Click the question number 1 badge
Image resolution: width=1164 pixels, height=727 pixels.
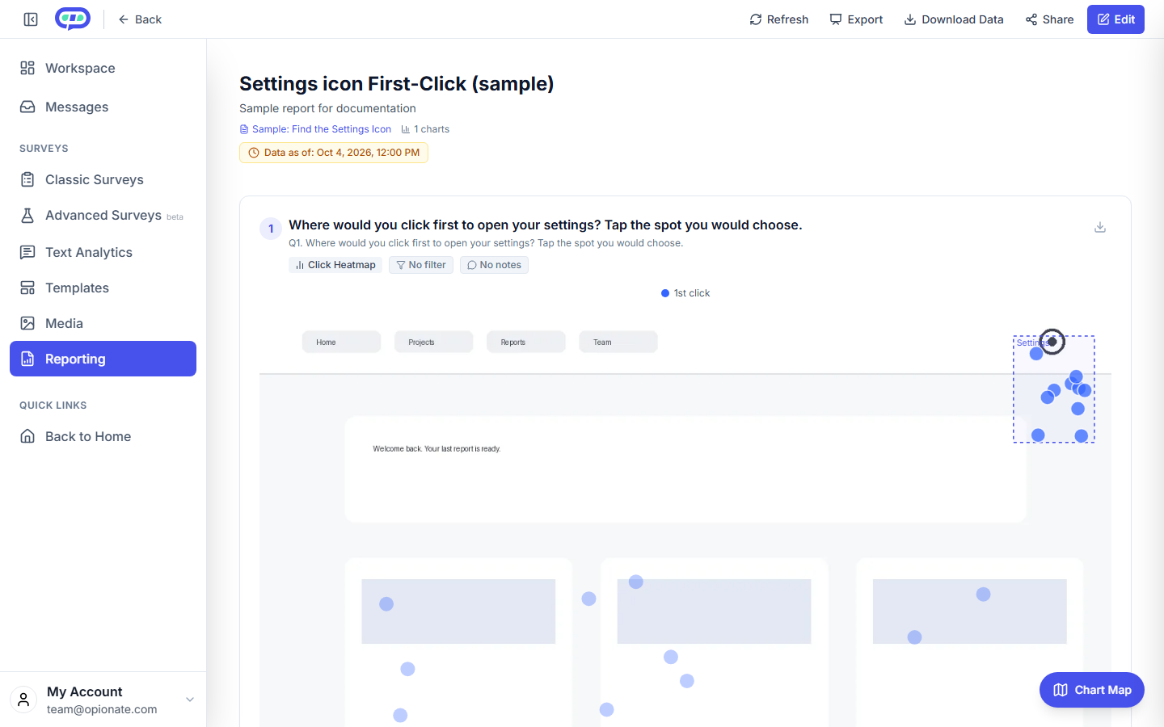click(271, 229)
